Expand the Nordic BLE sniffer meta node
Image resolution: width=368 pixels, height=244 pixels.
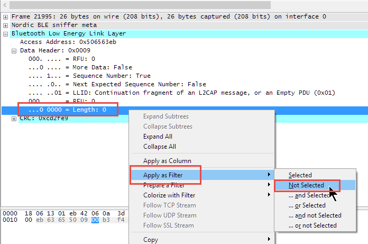[x=6, y=25]
